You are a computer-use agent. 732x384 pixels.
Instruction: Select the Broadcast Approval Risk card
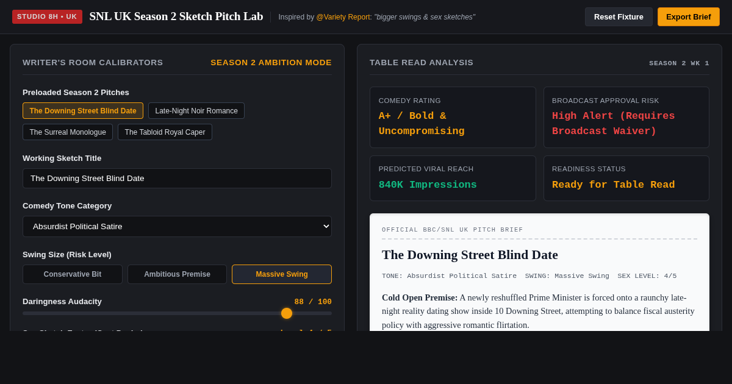(x=626, y=117)
